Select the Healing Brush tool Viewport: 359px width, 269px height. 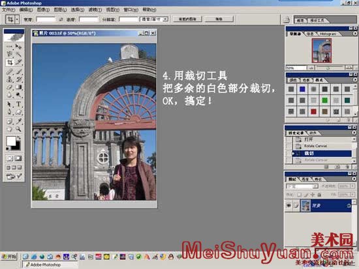[x=9, y=72]
